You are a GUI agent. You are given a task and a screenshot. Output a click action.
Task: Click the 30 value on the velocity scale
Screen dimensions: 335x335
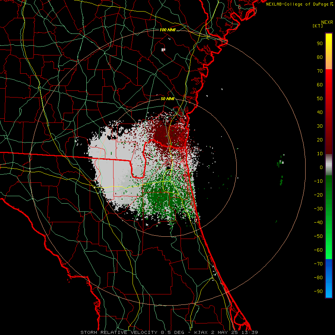click(320, 126)
